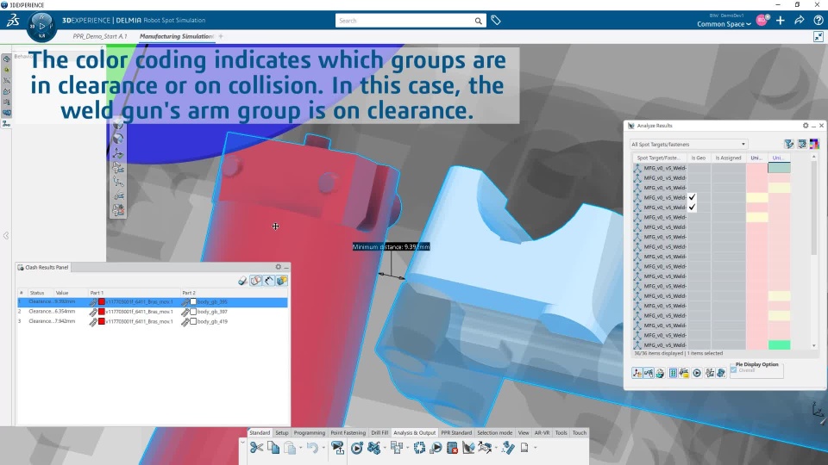Click the film strip with red X icon

[x=452, y=448]
